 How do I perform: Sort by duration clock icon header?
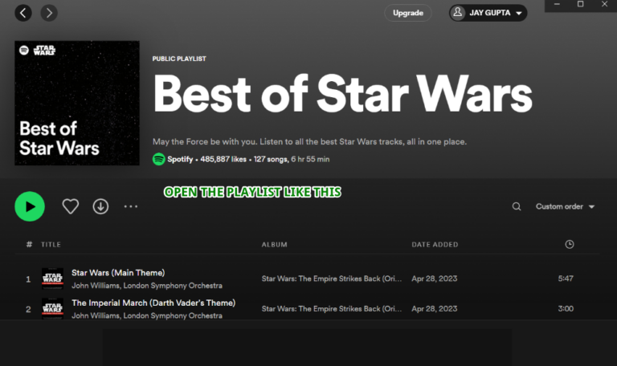click(570, 245)
